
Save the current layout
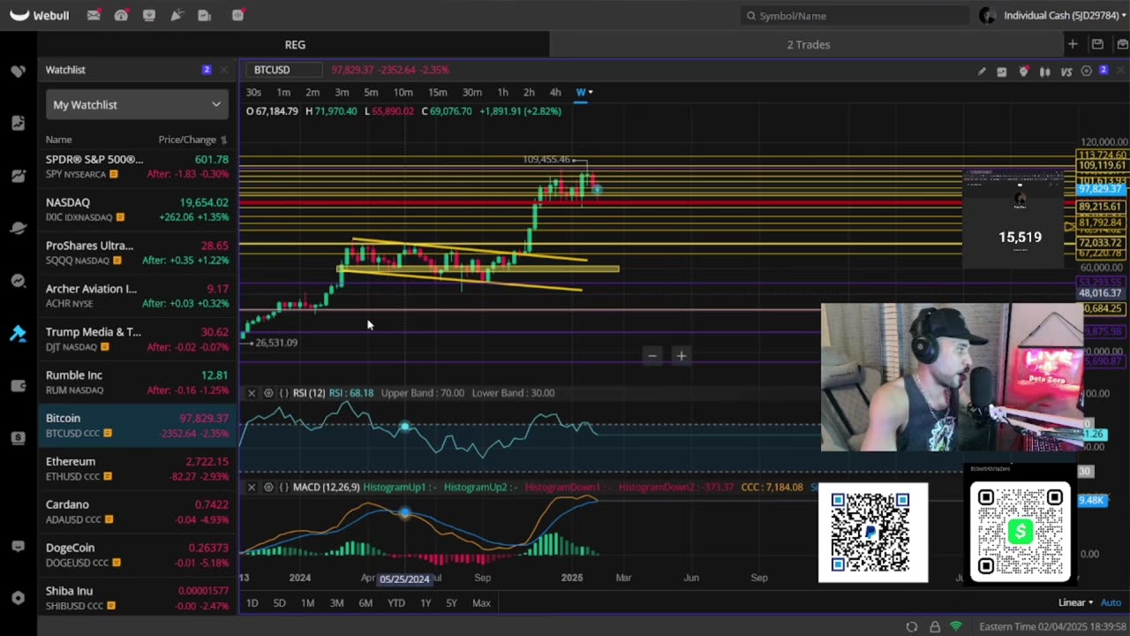1097,44
